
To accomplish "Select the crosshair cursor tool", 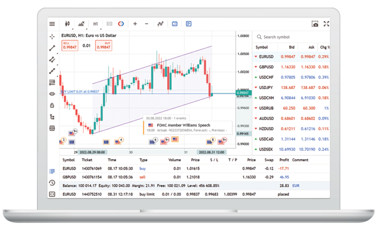I will (52, 37).
